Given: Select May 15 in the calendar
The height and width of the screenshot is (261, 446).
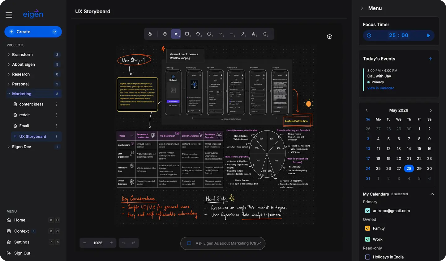Looking at the screenshot, I should point(419,149).
